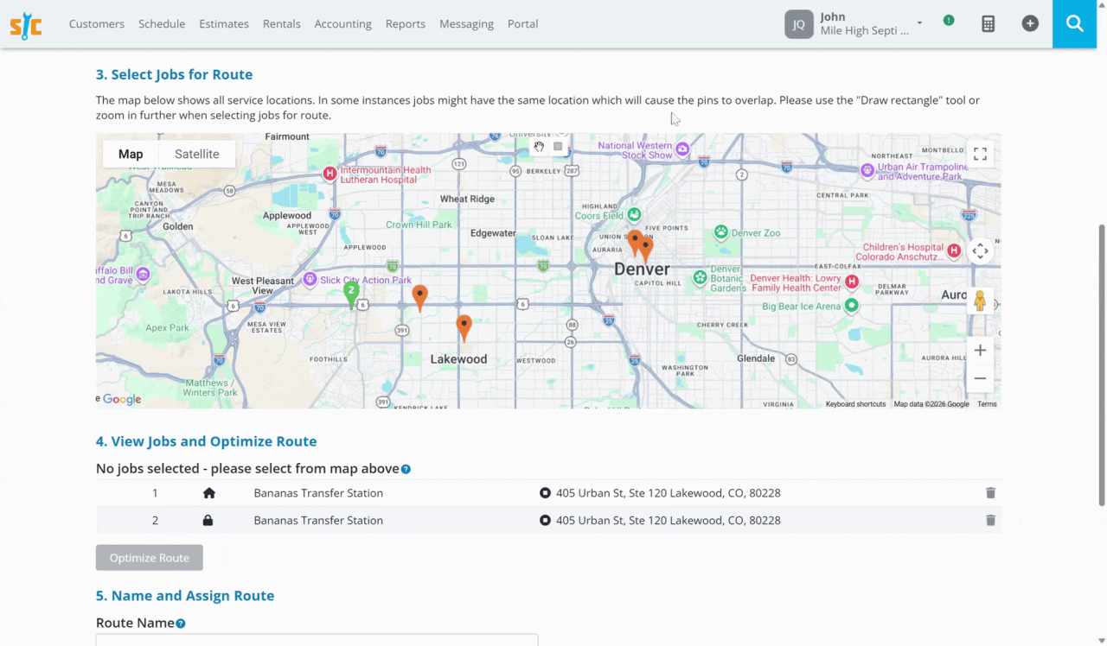Click location marker icon in row 2 address

545,521
